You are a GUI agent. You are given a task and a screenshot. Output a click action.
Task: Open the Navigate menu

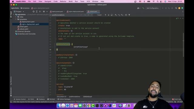48,2
